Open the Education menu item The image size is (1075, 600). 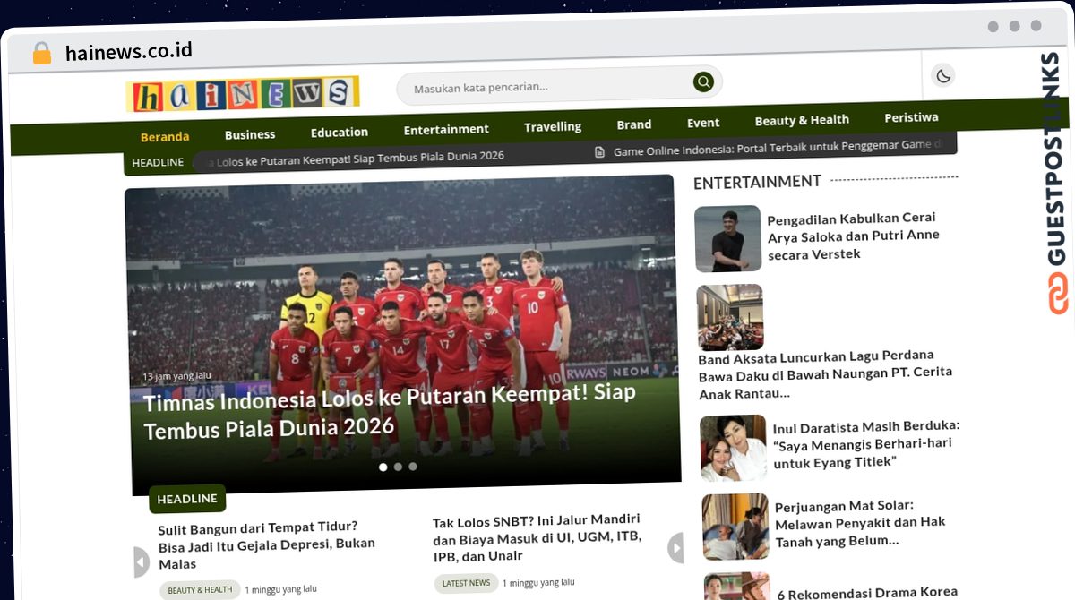340,132
